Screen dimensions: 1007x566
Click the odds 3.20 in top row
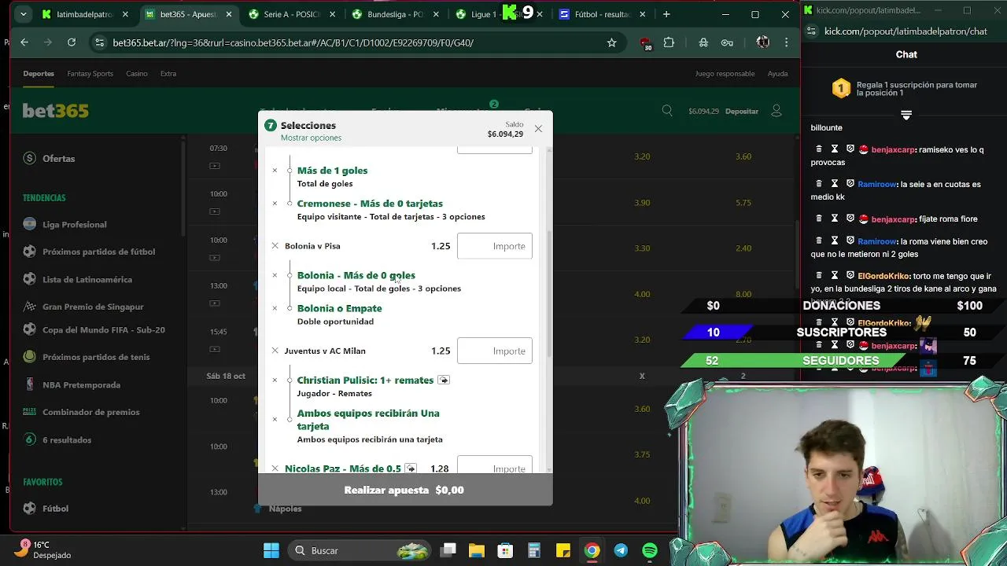pos(642,156)
